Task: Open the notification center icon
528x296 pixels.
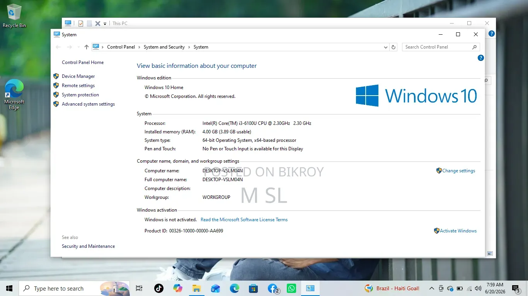Action: coord(516,288)
